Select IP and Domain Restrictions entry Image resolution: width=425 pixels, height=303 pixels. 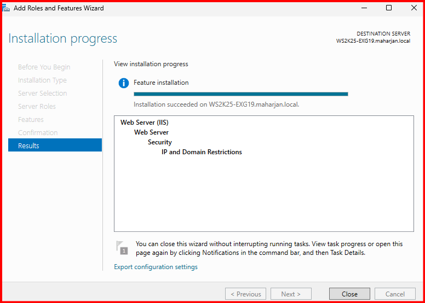click(202, 152)
